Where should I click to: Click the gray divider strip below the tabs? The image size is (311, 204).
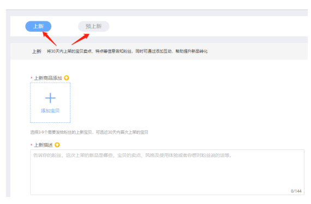(x=159, y=40)
